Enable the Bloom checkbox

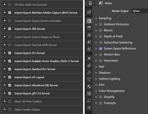point(101,31)
